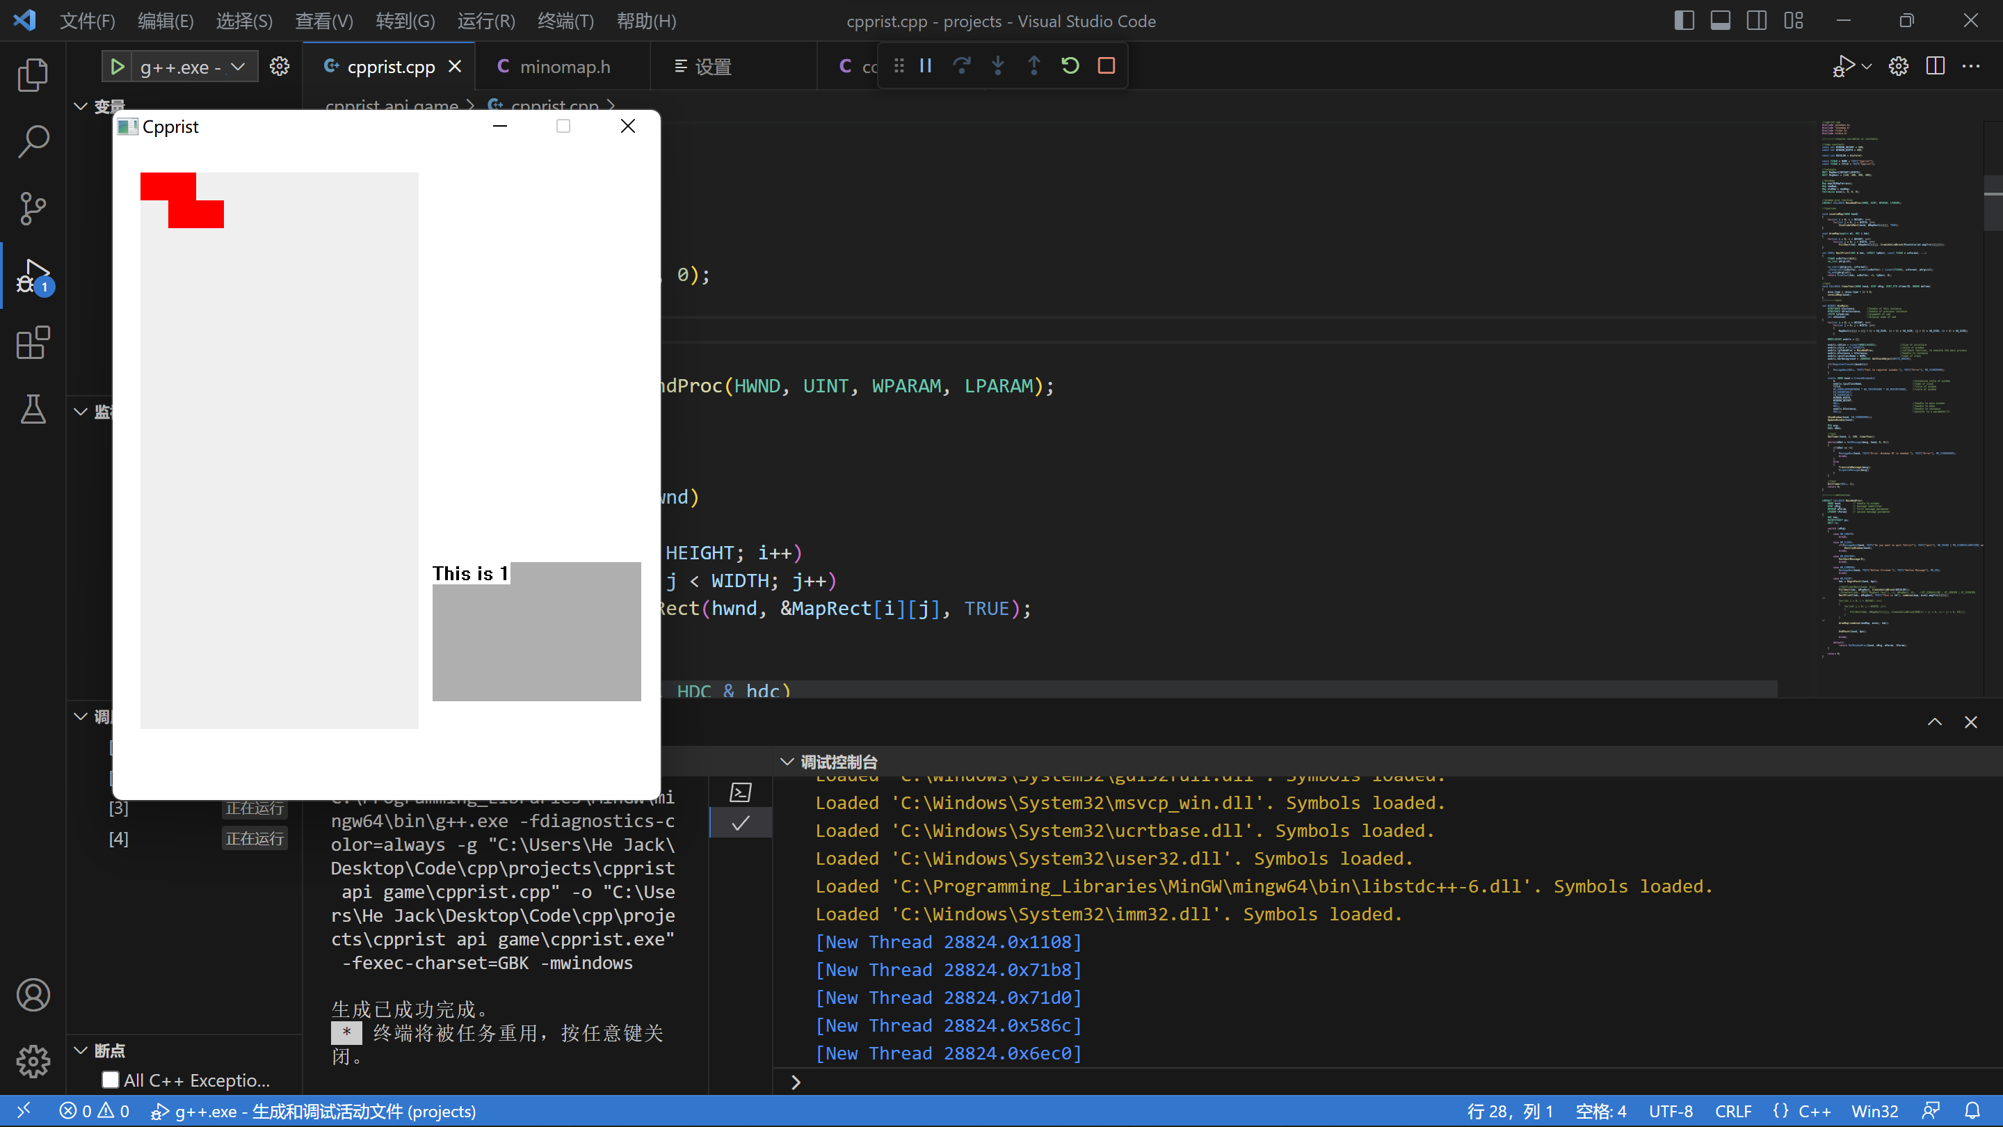2003x1127 pixels.
Task: Collapse the 调用堆栈 section
Action: pyautogui.click(x=81, y=716)
